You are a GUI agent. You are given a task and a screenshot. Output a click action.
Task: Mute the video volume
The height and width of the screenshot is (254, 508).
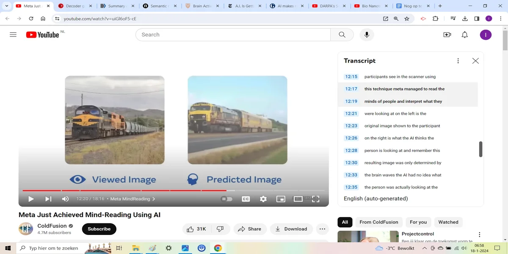click(65, 199)
